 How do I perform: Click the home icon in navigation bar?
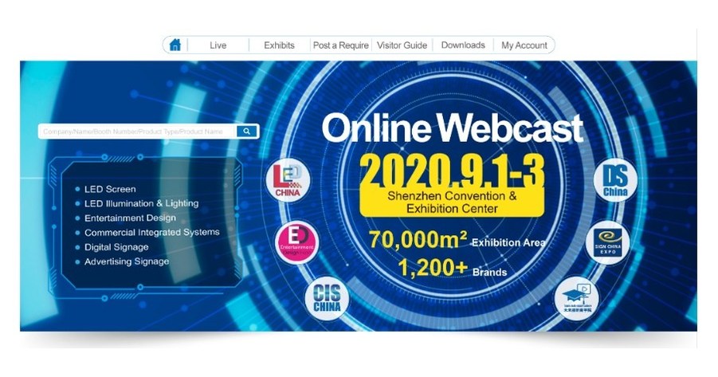click(x=175, y=45)
